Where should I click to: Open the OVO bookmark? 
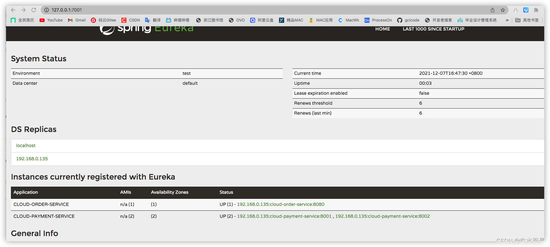tap(237, 20)
